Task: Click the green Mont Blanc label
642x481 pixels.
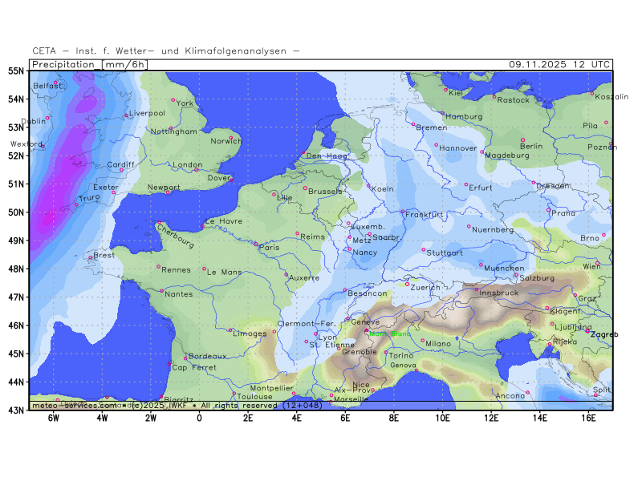Action: (x=388, y=334)
